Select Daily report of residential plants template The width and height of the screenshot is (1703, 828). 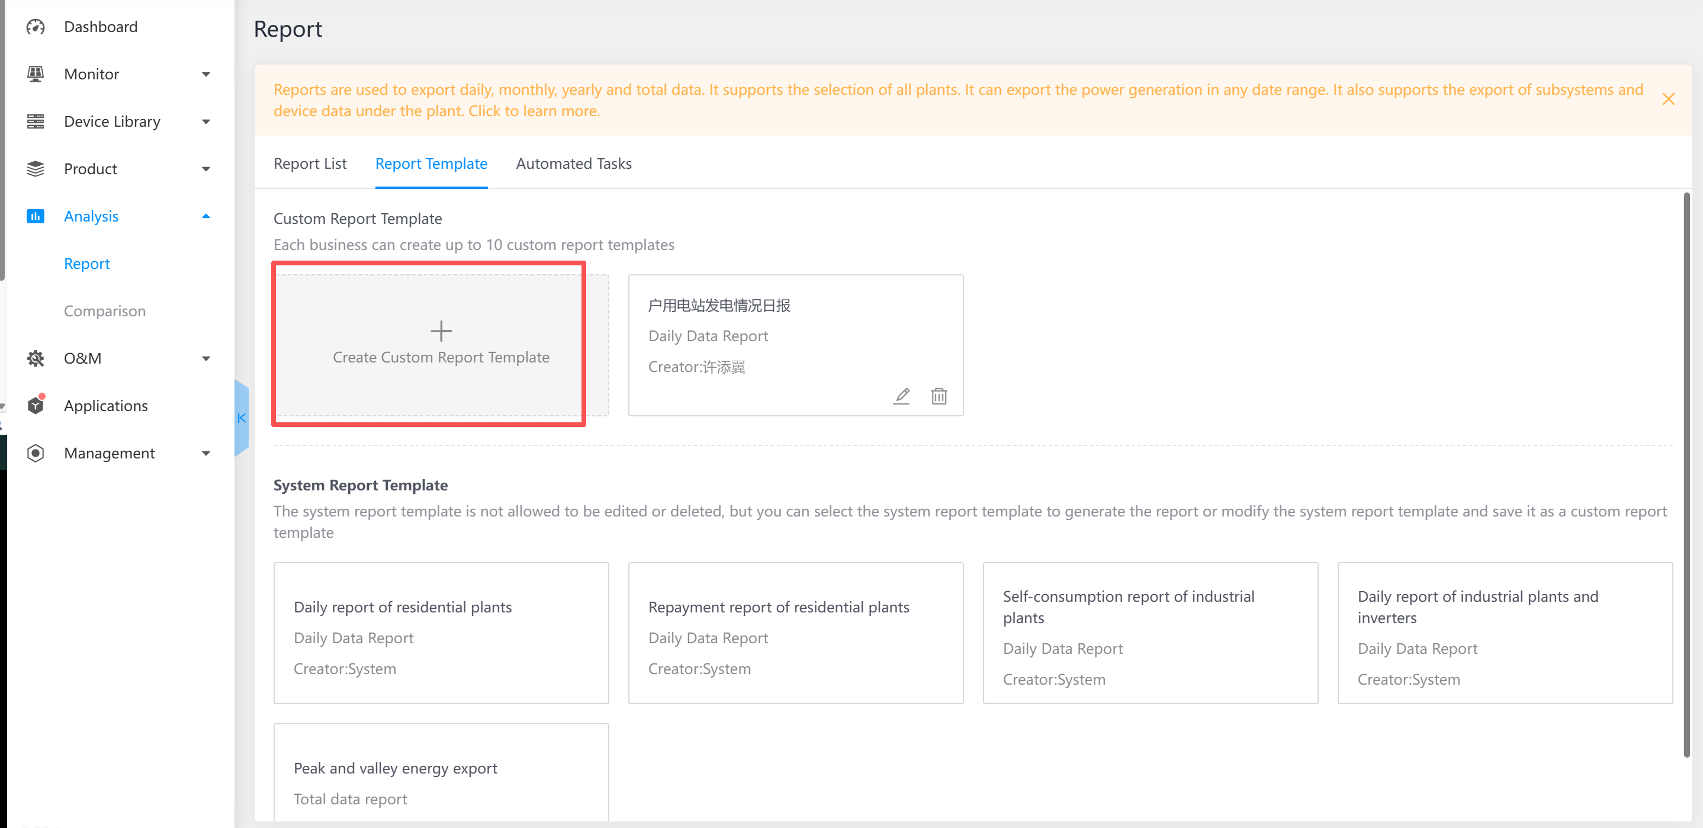pos(441,633)
